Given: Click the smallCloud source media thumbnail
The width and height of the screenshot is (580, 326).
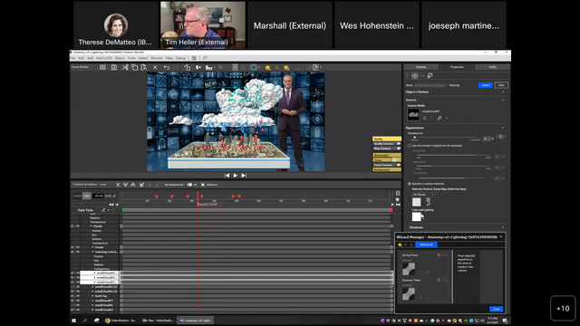Looking at the screenshot, I should click(413, 115).
